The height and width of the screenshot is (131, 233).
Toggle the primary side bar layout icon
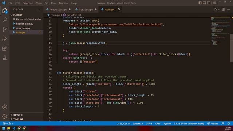200,3
